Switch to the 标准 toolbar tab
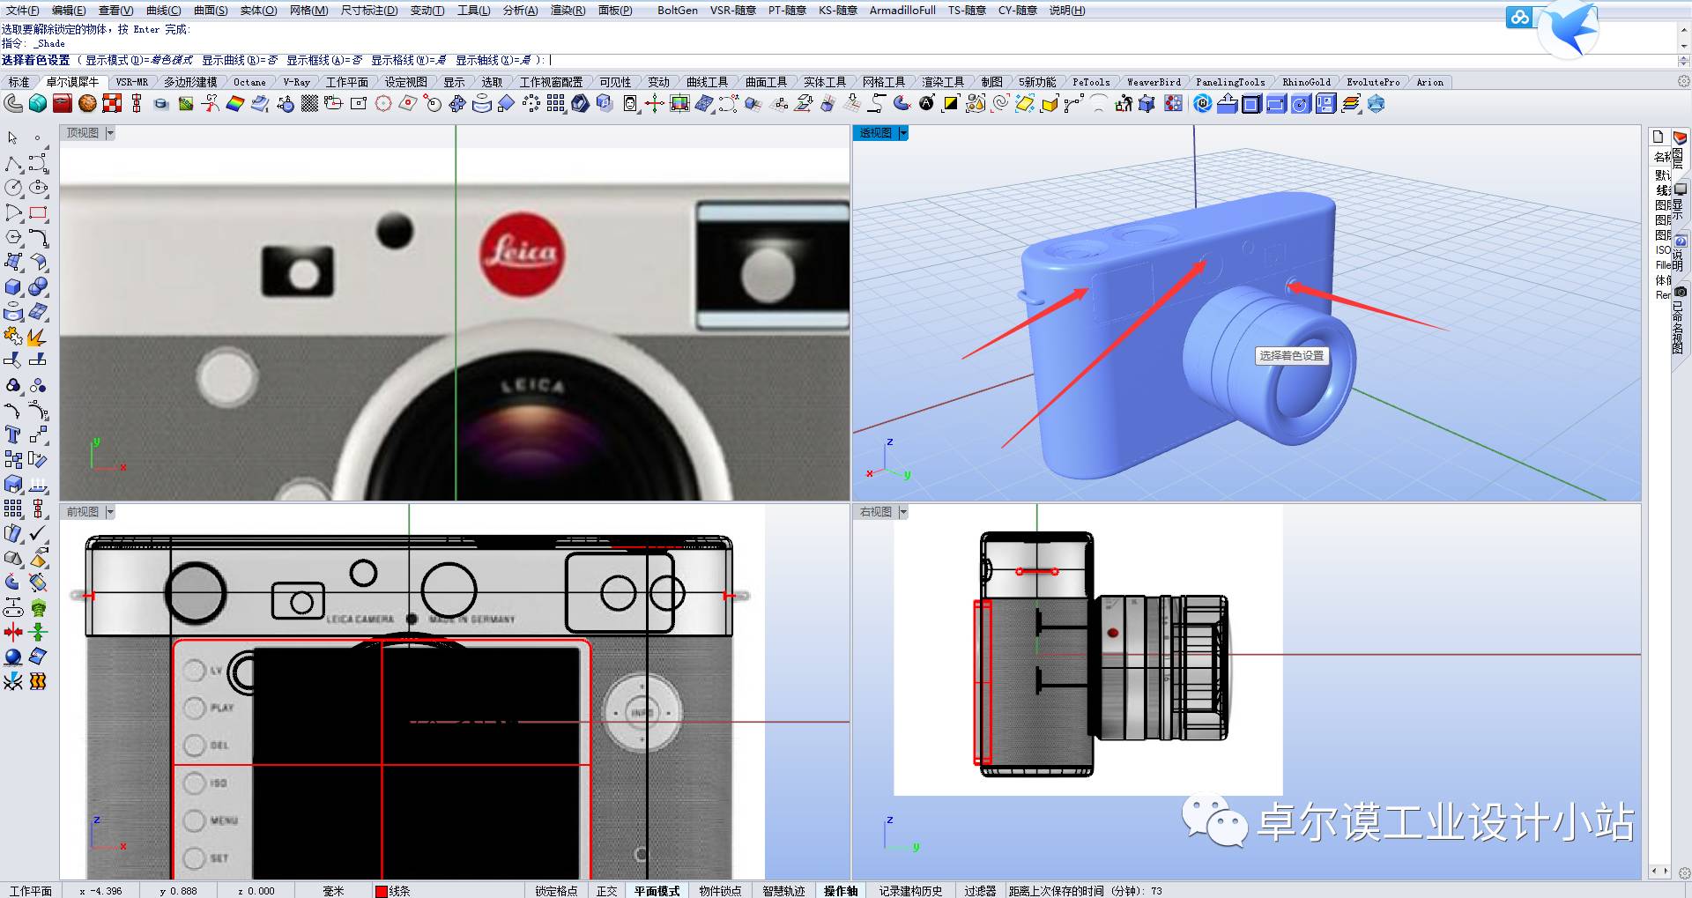1692x898 pixels. coord(19,82)
